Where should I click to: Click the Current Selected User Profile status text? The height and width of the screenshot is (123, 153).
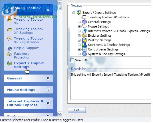pos(41,120)
